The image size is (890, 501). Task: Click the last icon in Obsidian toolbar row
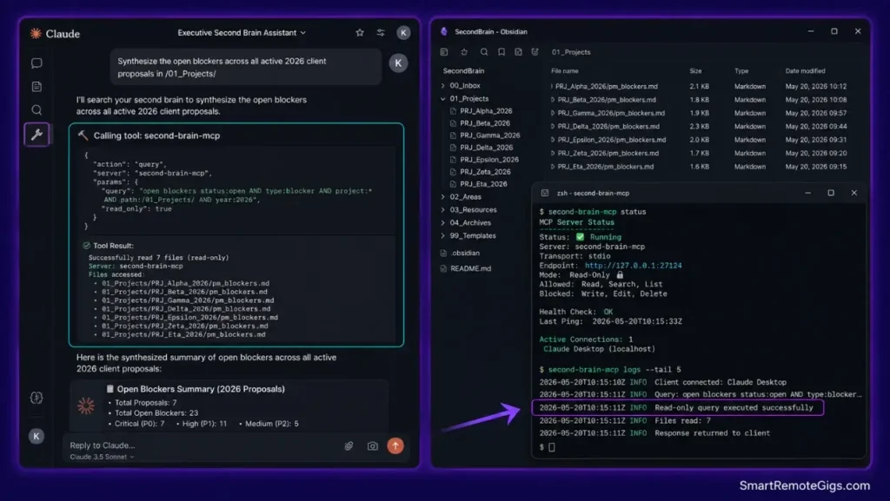[x=535, y=52]
